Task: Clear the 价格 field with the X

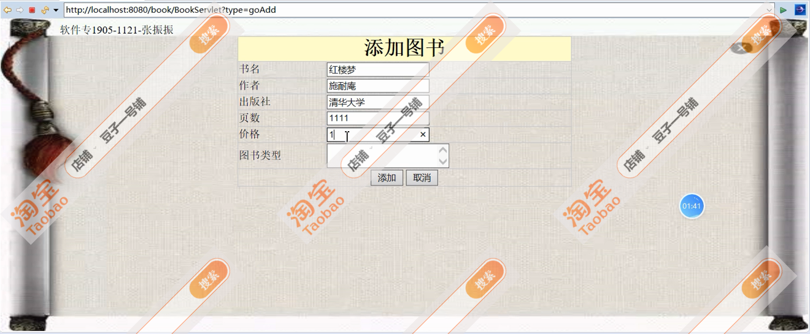Action: tap(423, 135)
